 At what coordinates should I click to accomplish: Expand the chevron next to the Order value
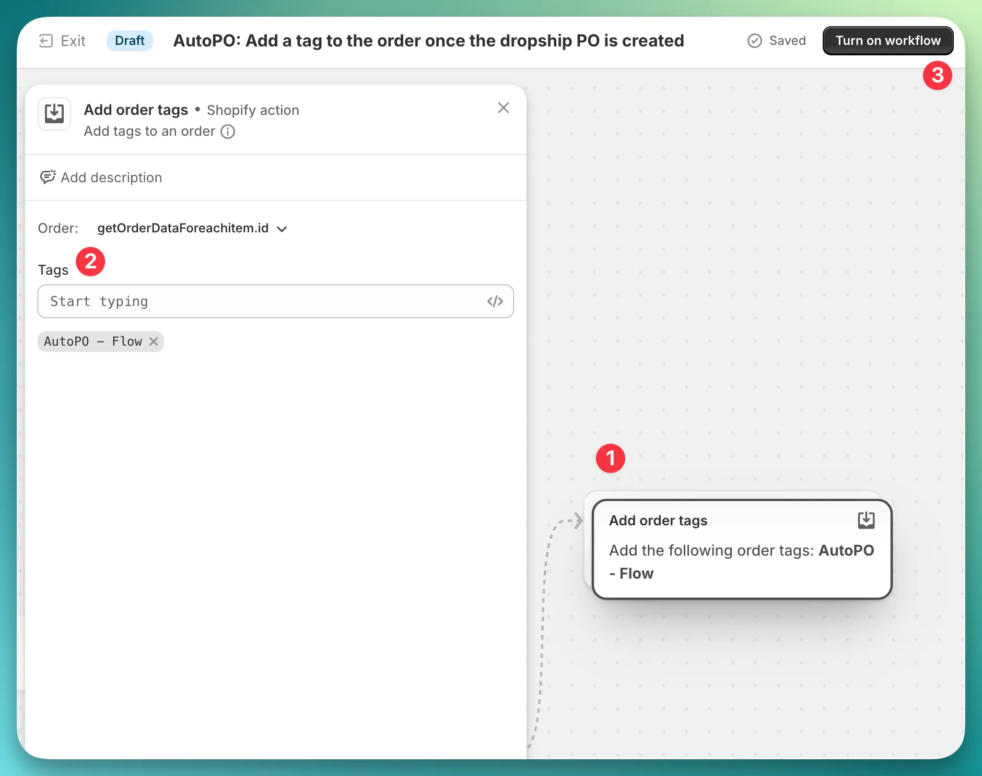pyautogui.click(x=282, y=229)
